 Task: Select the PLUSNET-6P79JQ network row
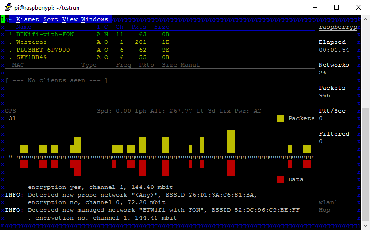tap(90, 50)
